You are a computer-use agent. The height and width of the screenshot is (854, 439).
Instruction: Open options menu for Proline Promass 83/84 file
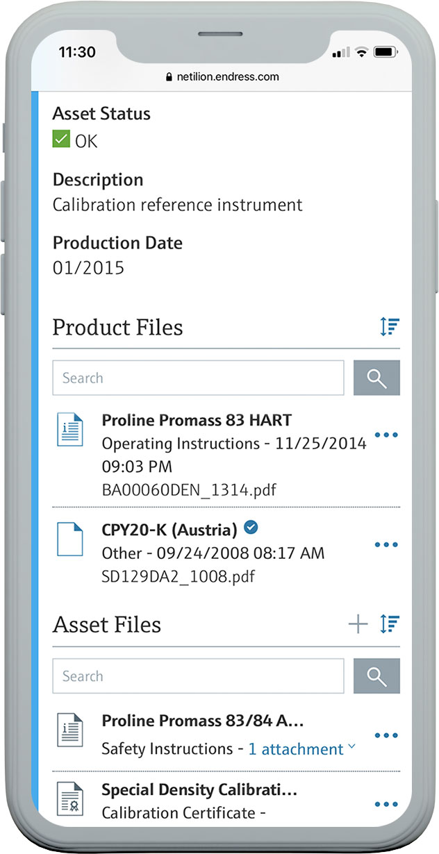386,736
